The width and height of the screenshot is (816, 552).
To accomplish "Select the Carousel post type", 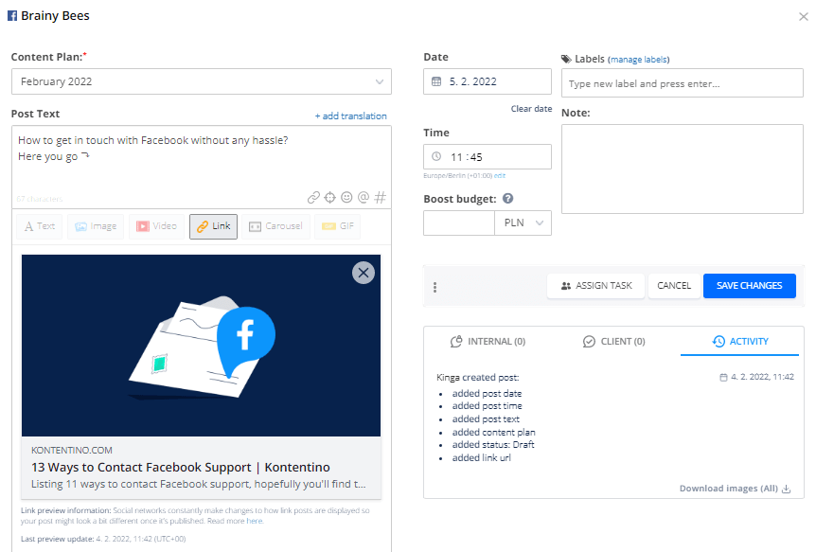I will (275, 226).
